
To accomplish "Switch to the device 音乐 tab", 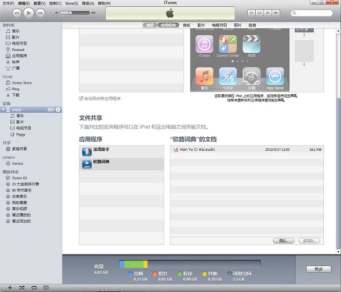I will click(x=186, y=25).
